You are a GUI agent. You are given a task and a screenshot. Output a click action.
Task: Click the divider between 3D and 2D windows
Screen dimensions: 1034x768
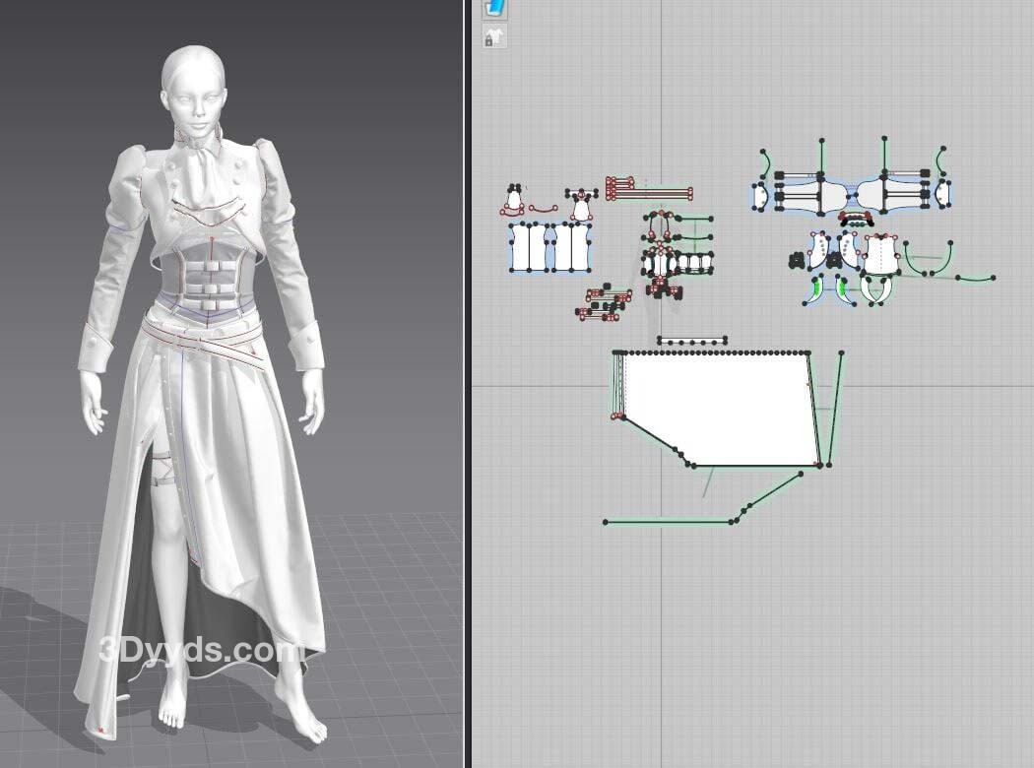[467, 384]
